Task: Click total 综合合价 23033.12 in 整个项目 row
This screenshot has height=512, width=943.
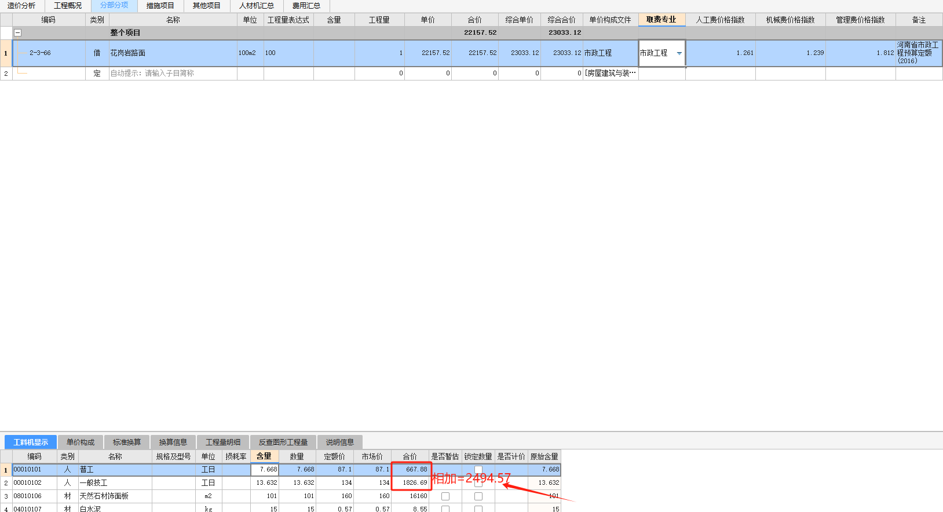Action: 562,33
